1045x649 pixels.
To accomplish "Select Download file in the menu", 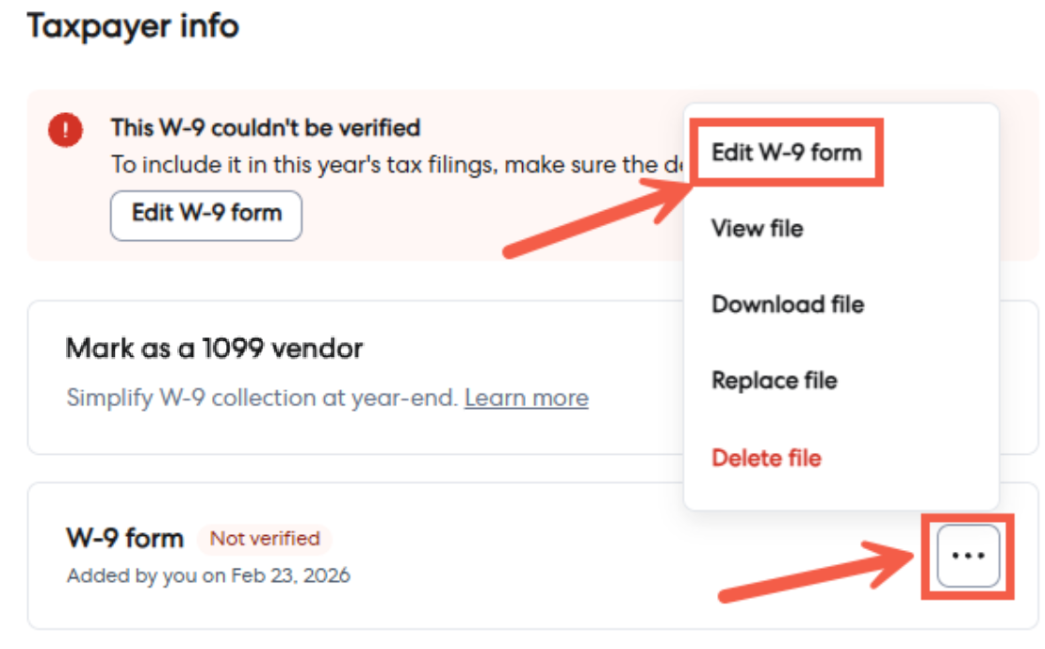I will (x=787, y=305).
